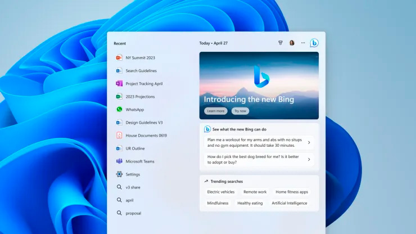
Task: Open the user profile avatar
Action: click(x=292, y=43)
